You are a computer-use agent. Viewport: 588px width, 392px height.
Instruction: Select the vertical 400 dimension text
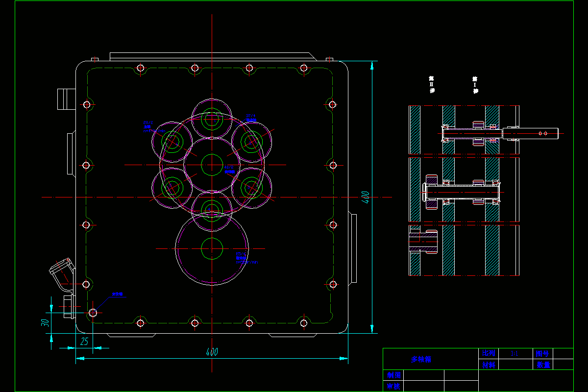click(365, 197)
